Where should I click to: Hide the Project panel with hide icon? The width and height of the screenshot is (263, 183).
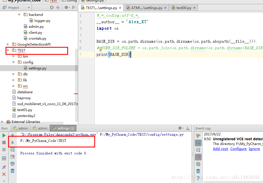click(74, 7)
